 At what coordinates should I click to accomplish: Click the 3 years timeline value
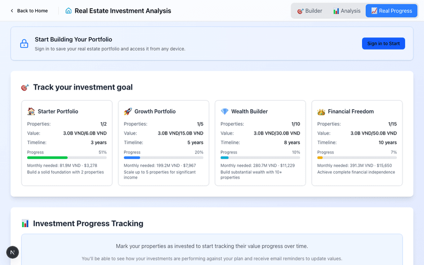pos(99,143)
